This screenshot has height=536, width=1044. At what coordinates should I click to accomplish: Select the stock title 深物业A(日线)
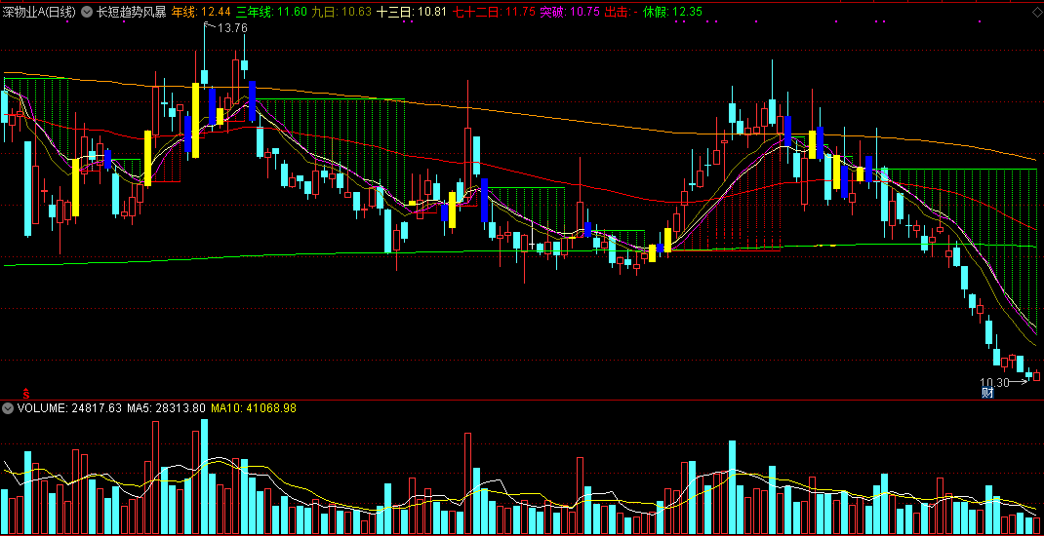[x=40, y=12]
